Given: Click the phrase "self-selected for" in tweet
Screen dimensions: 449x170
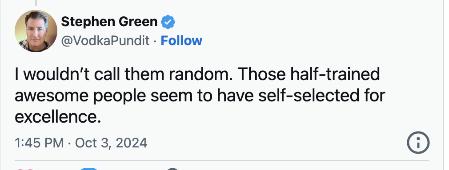Looking at the screenshot, I should [321, 95].
